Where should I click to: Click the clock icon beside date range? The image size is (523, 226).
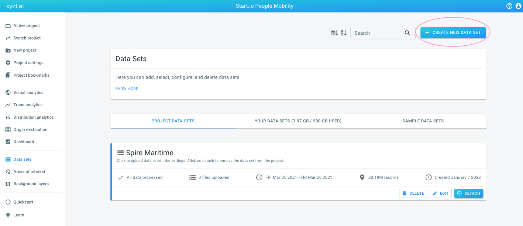click(259, 177)
